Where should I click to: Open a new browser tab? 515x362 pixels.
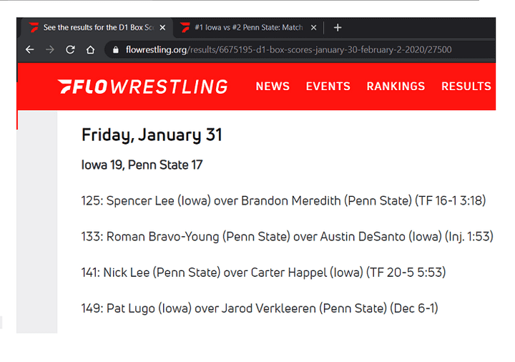coord(338,28)
